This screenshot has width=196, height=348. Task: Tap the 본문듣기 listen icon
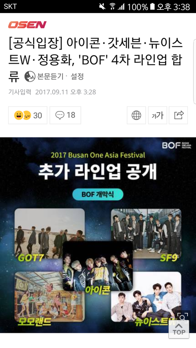coord(30,77)
